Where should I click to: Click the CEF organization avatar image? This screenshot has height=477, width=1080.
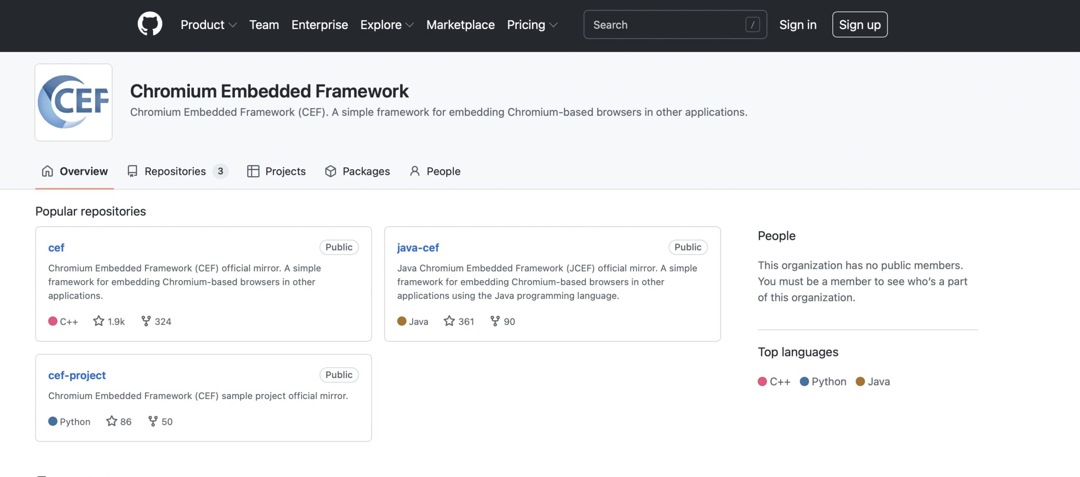coord(73,102)
